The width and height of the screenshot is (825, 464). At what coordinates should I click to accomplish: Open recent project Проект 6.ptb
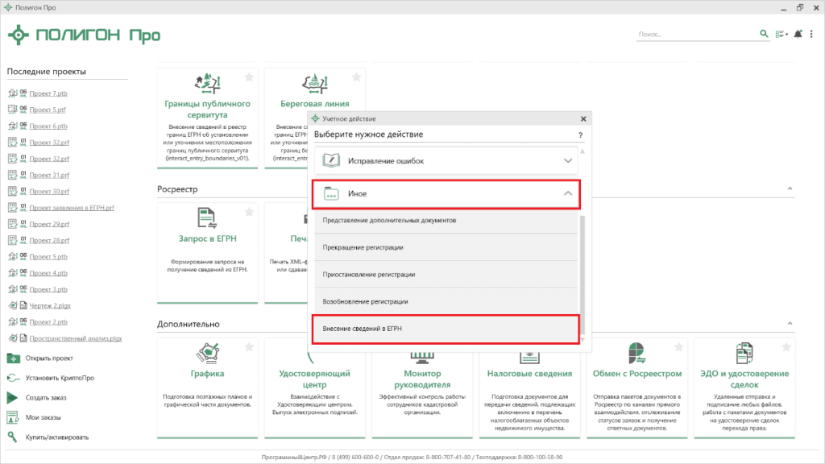(48, 126)
